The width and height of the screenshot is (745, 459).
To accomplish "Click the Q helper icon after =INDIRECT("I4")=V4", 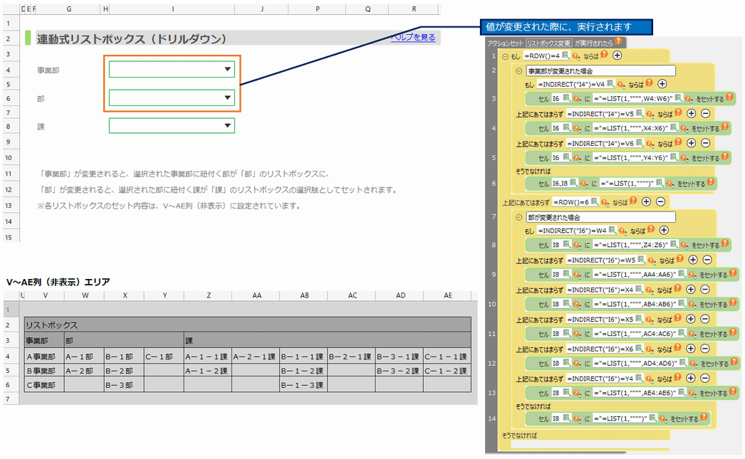I will (620, 83).
